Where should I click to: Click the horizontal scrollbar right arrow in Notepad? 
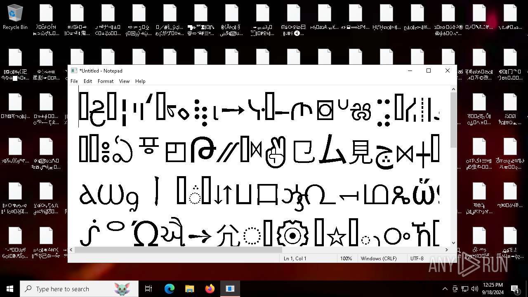pos(446,250)
